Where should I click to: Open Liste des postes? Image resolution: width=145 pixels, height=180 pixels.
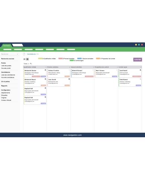[x=6, y=66]
